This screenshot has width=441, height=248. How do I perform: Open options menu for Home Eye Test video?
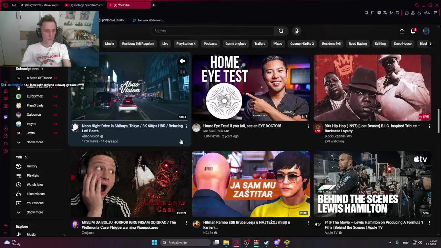pos(308,126)
